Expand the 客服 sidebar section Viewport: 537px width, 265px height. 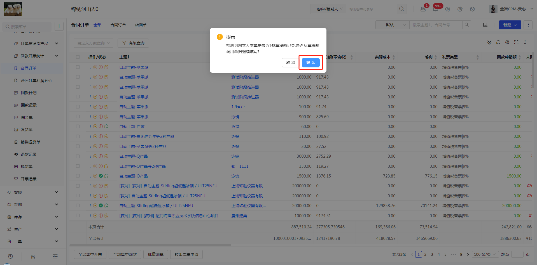click(x=57, y=192)
